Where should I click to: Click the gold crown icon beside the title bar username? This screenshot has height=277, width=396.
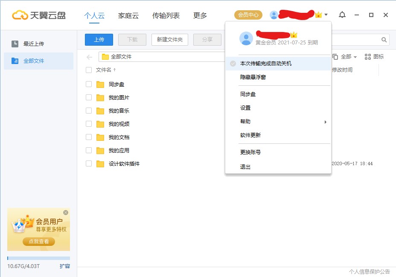coord(318,15)
